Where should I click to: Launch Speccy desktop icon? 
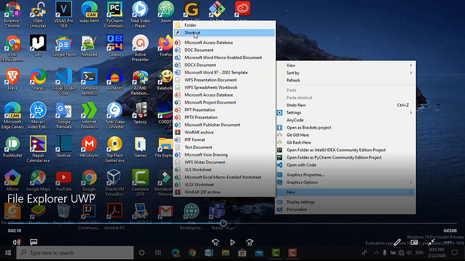click(x=140, y=113)
